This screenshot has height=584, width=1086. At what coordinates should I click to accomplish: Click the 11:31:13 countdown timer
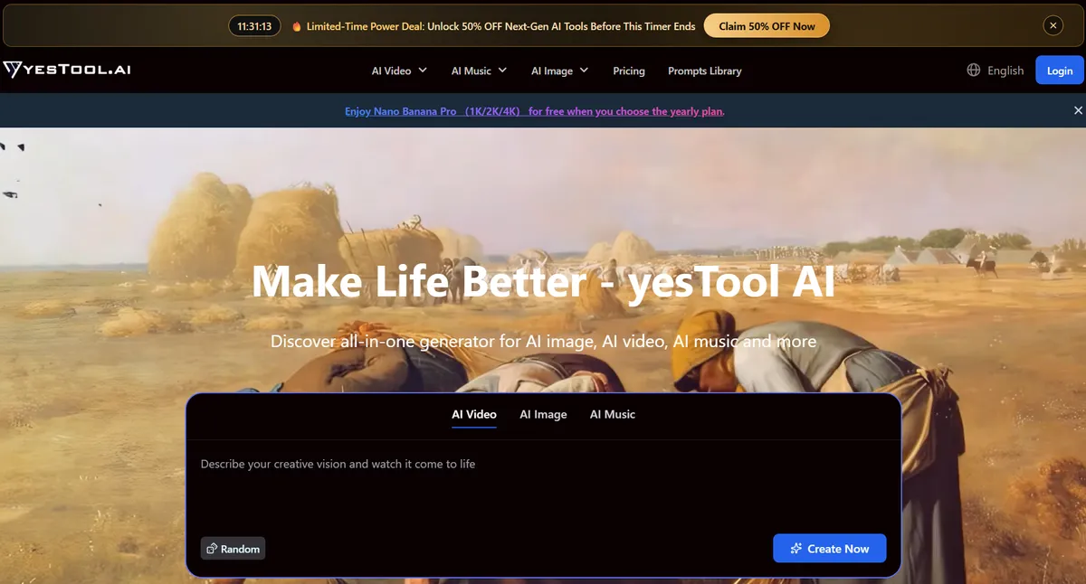[254, 26]
